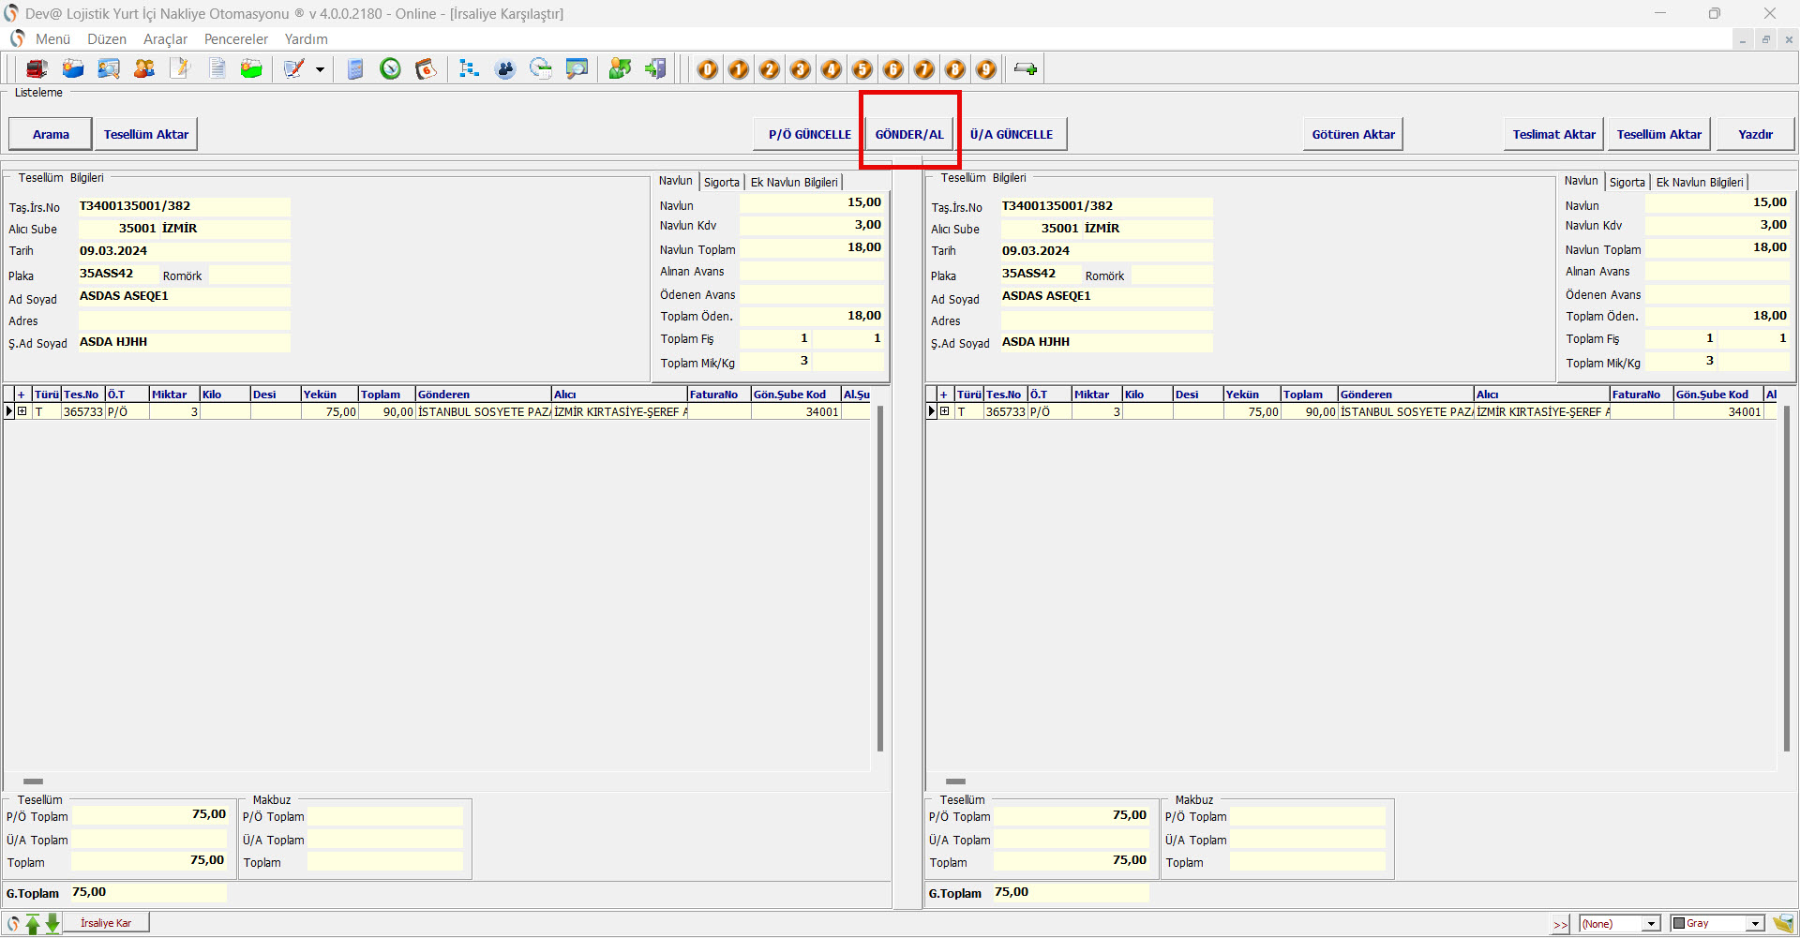Open the Araçlar menu

click(165, 39)
